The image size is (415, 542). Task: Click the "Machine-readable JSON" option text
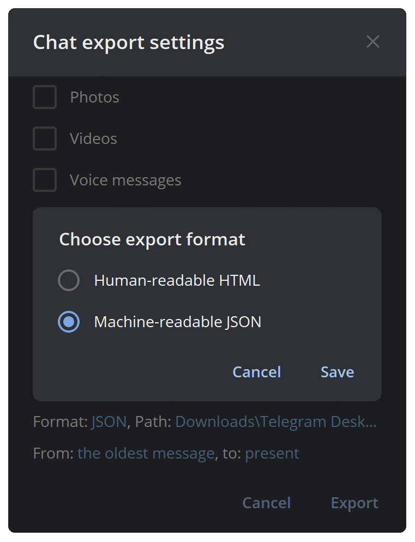tap(177, 322)
